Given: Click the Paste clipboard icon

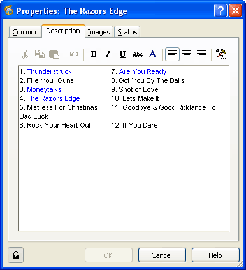Looking at the screenshot, I should (54, 54).
